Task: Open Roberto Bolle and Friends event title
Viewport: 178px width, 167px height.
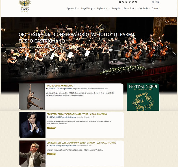Action: [x=59, y=86]
